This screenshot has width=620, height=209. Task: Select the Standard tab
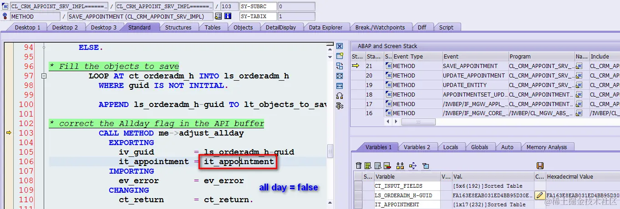coord(139,27)
